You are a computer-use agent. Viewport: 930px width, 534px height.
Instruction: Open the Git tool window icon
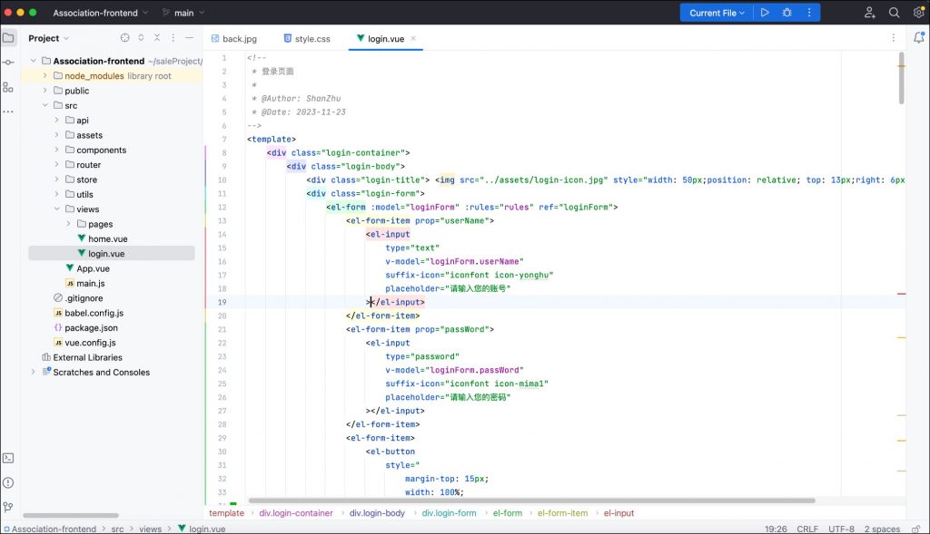pyautogui.click(x=8, y=507)
